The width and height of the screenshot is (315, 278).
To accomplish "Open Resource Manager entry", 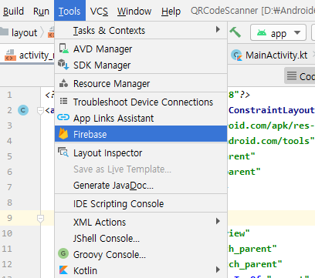I will click(x=141, y=83).
